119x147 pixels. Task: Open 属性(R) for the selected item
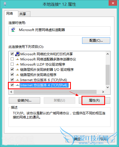(x=94, y=100)
